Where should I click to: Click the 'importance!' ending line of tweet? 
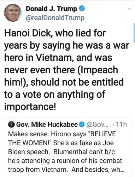pos(30,107)
